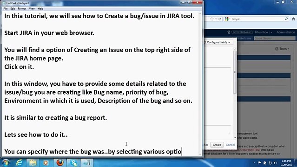Switch to Firefox in taskbar
297x167 pixels.
(60, 163)
